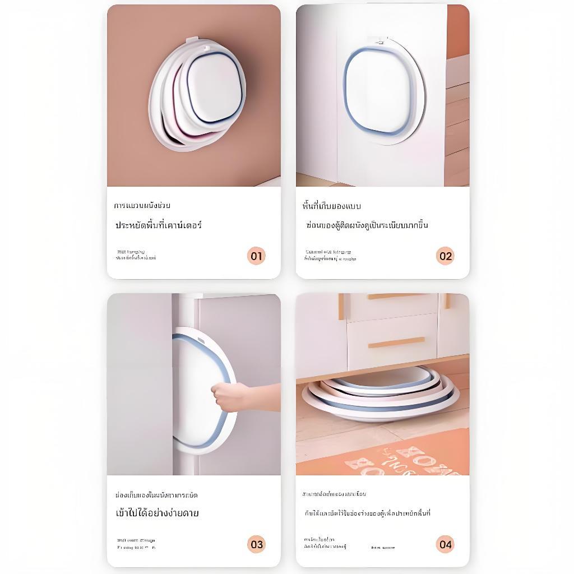Click the small subtitle above card 01 headline
The width and height of the screenshot is (574, 574).
[142, 205]
